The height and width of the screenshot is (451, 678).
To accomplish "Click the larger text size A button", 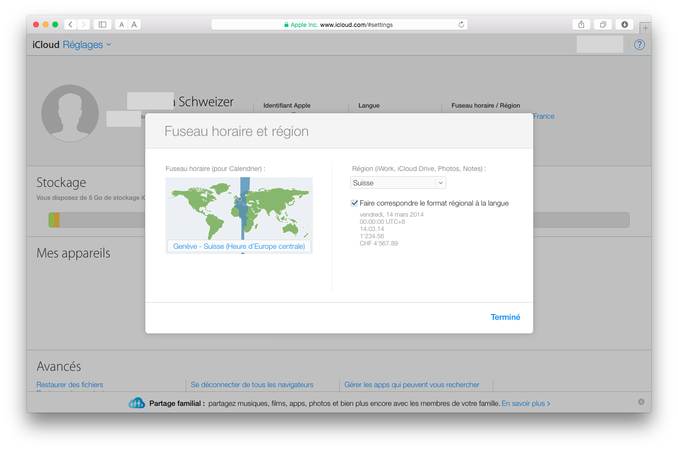I will pos(134,24).
